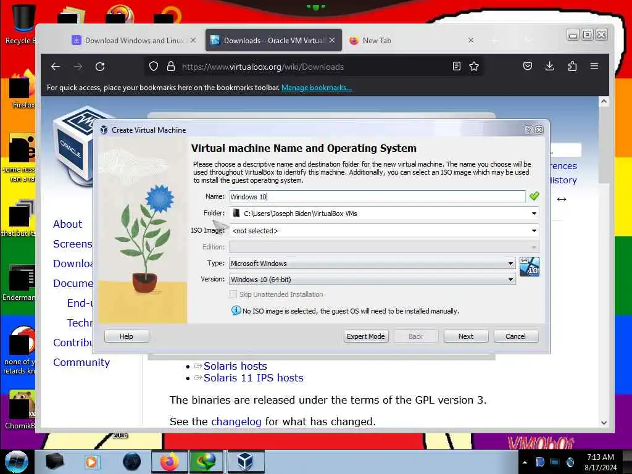
Task: Click the Windows 10 64-bit OS type icon
Action: pyautogui.click(x=529, y=267)
